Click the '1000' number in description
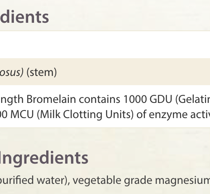210x194 pixels. pos(135,99)
